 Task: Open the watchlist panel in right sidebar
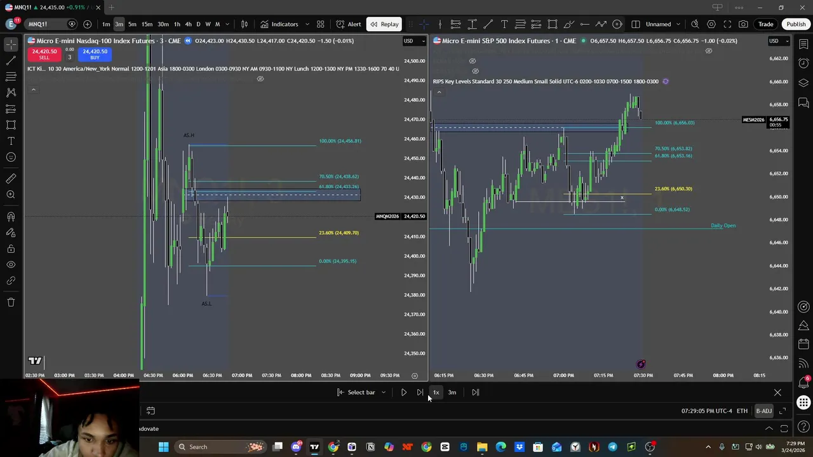[803, 45]
